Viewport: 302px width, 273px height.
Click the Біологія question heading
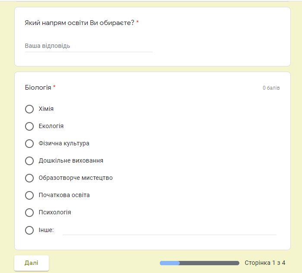point(38,88)
